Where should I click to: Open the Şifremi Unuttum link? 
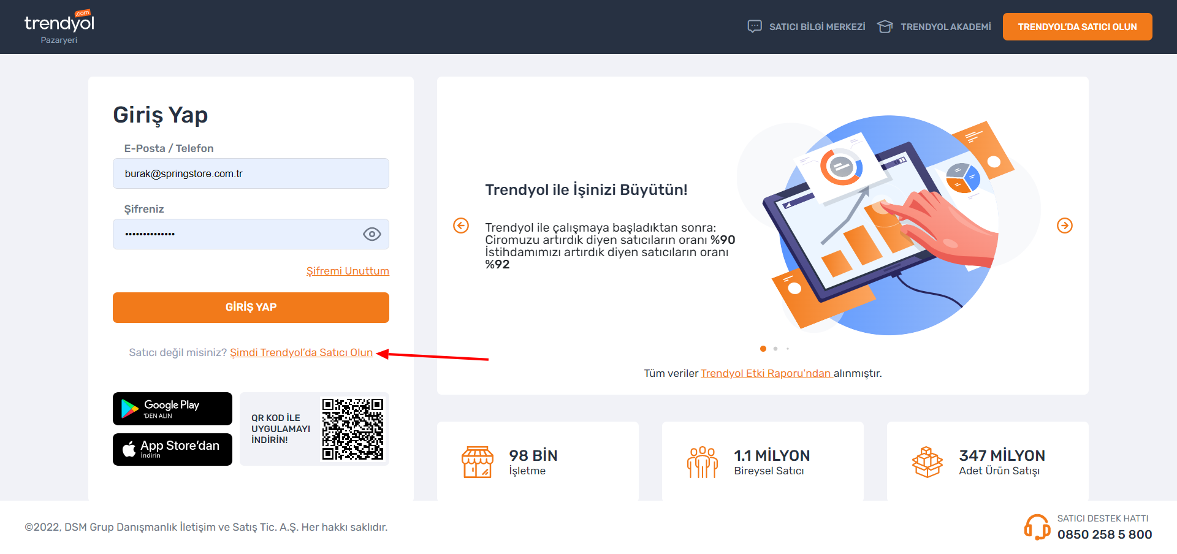pos(348,271)
